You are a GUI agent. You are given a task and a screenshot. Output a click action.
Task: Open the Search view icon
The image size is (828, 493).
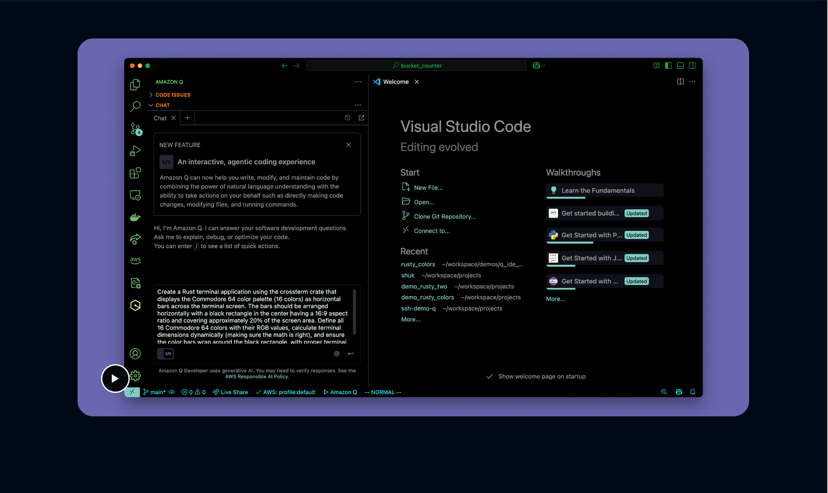135,106
